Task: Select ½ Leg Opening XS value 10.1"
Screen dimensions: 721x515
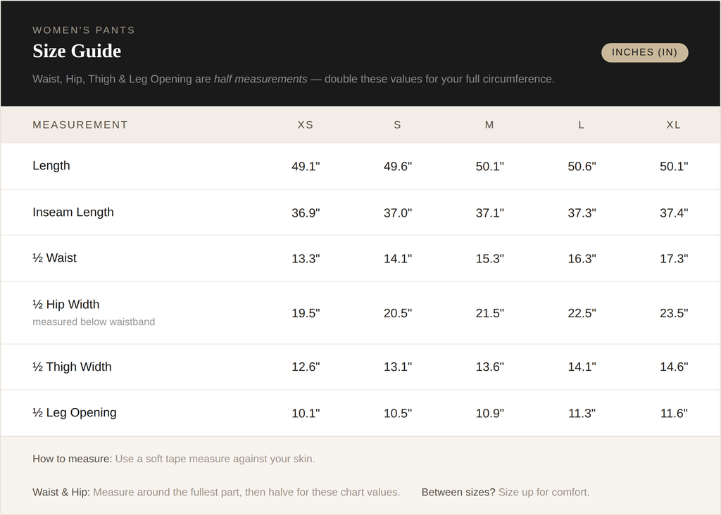Action: pos(306,414)
